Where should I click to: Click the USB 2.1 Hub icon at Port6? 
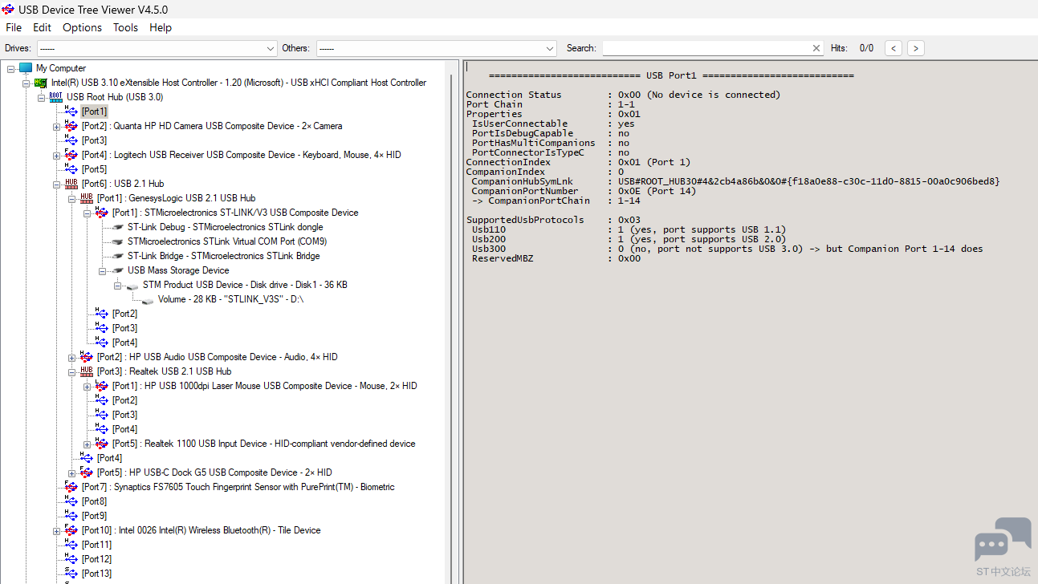pyautogui.click(x=71, y=184)
